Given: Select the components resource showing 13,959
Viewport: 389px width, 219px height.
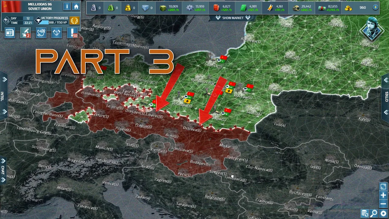Looking at the screenshot, I should (196, 8).
